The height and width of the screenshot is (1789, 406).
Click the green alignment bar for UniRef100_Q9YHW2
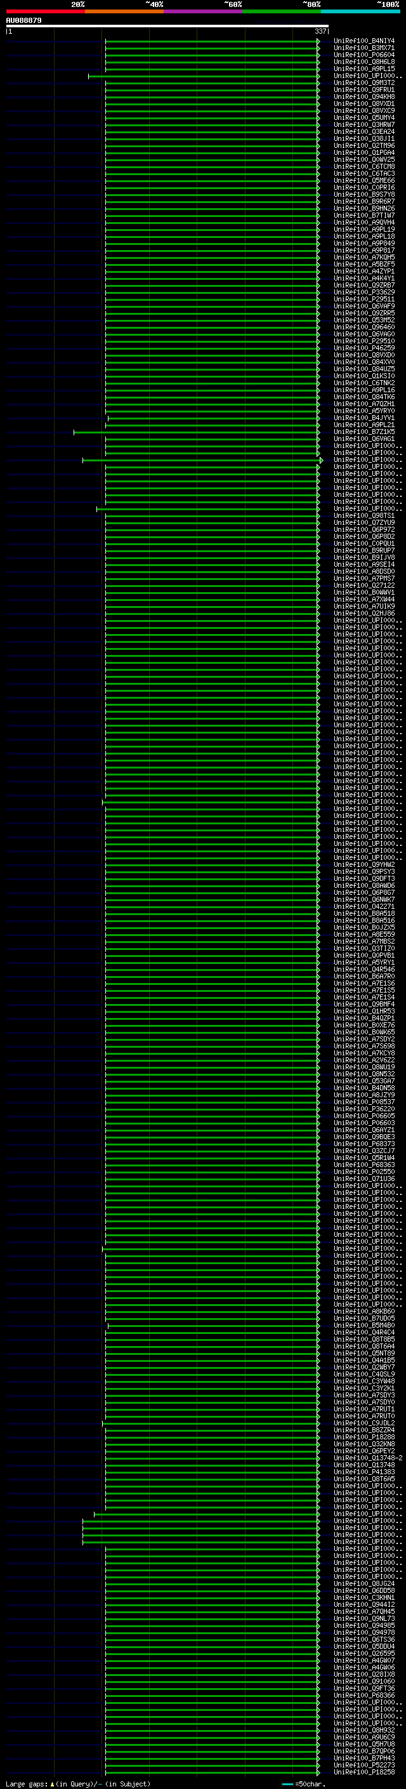pyautogui.click(x=213, y=864)
